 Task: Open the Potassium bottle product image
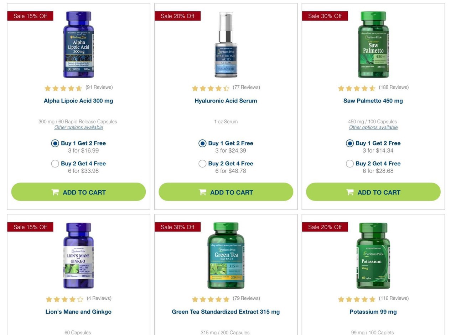pos(373,256)
